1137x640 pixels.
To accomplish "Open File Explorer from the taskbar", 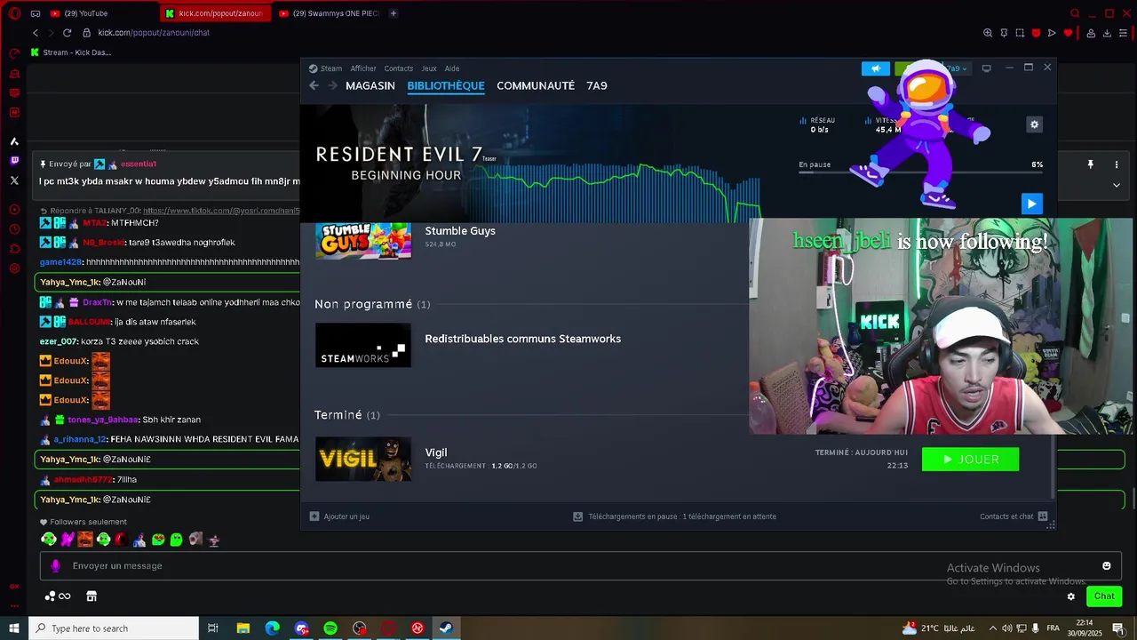I will tap(243, 628).
